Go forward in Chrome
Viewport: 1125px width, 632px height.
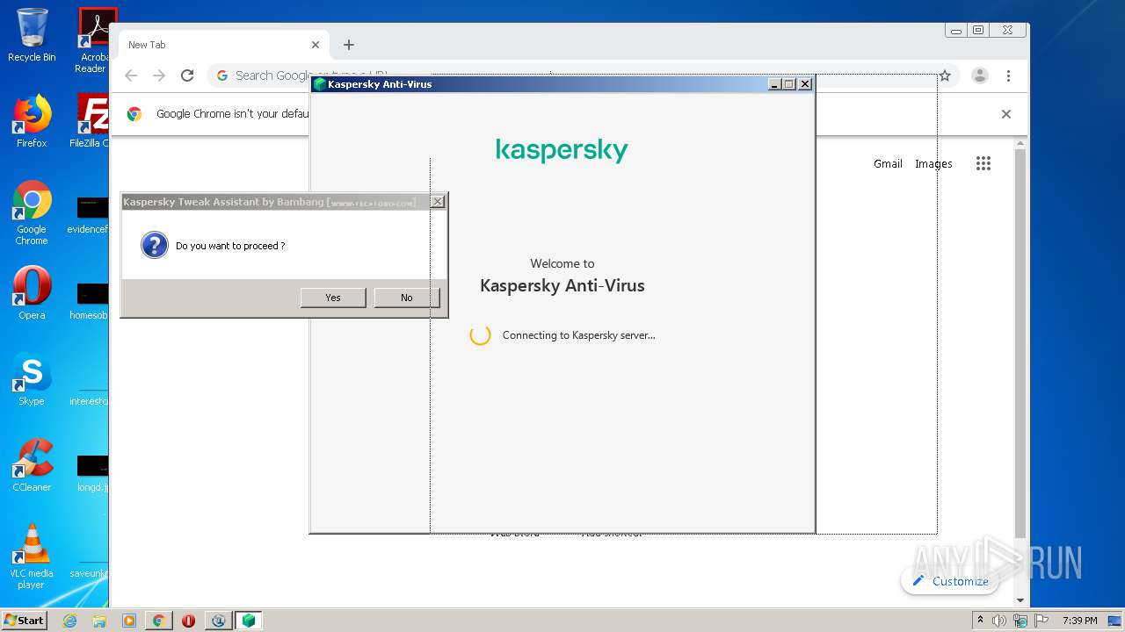point(159,75)
